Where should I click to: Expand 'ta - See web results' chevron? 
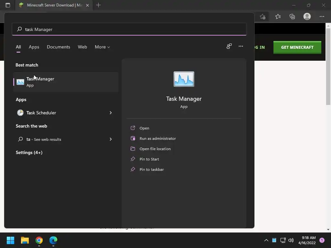point(111,139)
